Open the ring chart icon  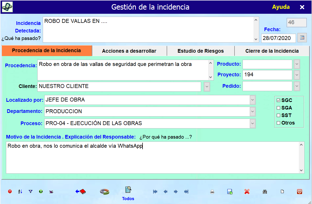coord(104,192)
